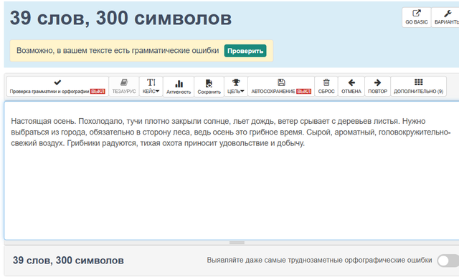Open the Тезаурус book tool
Screen dimensions: 459x277
[124, 87]
